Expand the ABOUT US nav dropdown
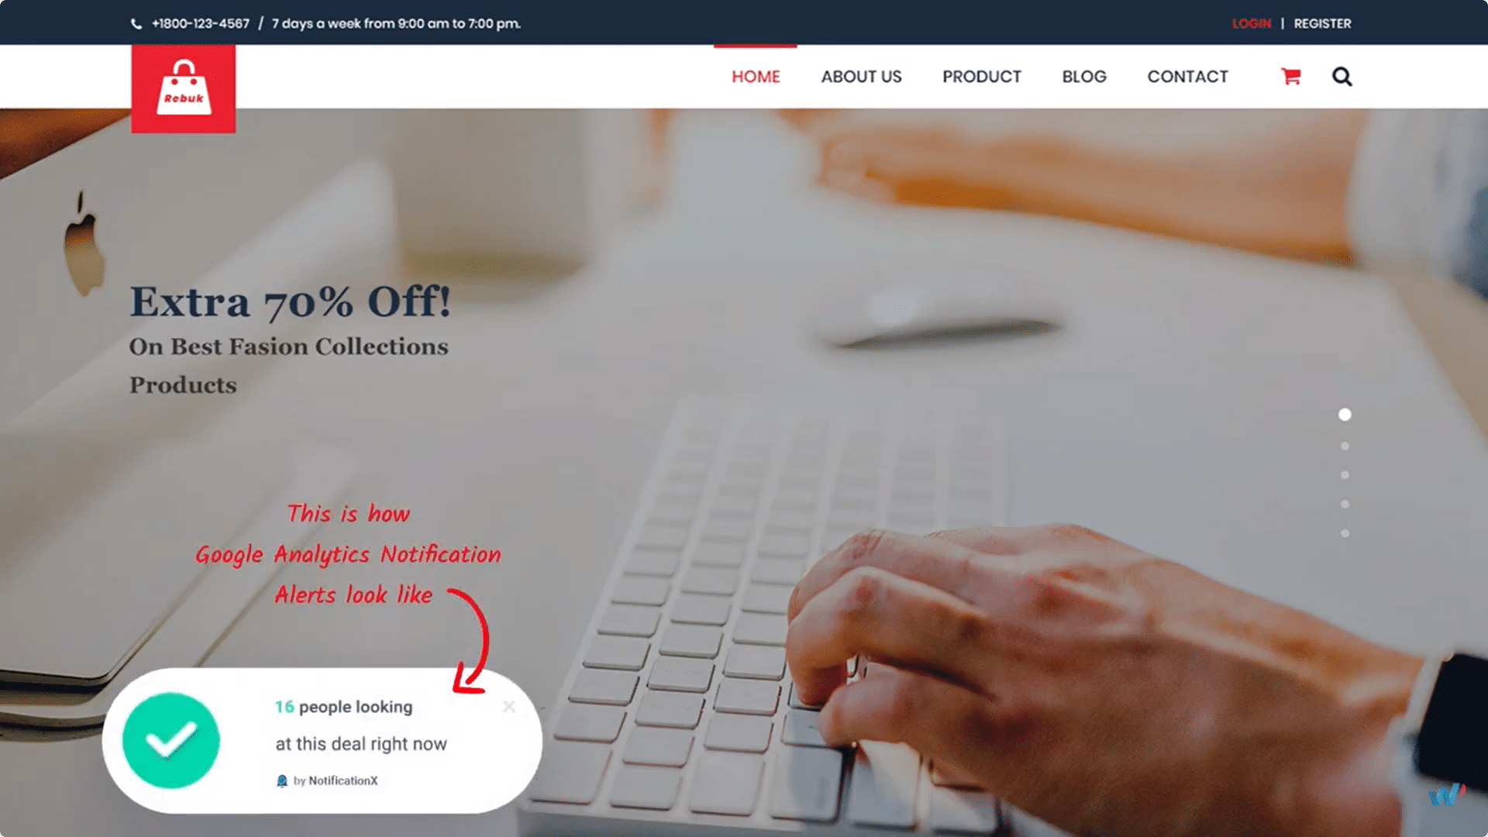The height and width of the screenshot is (837, 1488). click(860, 77)
